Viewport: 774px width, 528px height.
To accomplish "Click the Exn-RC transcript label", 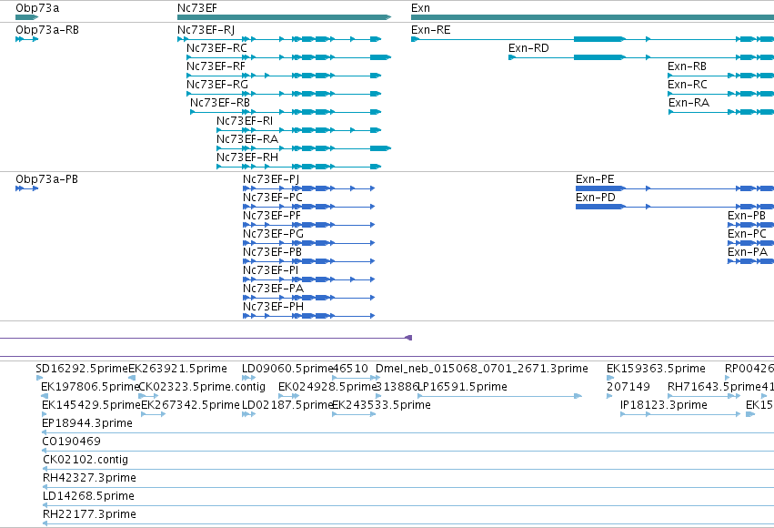I will [x=688, y=85].
